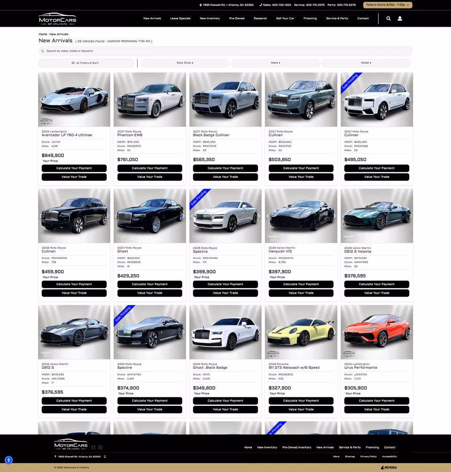
Task: Open the footer Financing link
Action: [373, 447]
